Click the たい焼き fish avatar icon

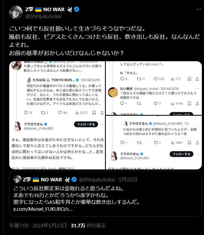[113, 92]
